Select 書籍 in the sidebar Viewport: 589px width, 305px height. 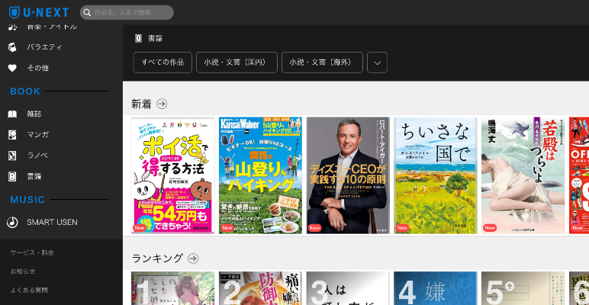pyautogui.click(x=34, y=176)
